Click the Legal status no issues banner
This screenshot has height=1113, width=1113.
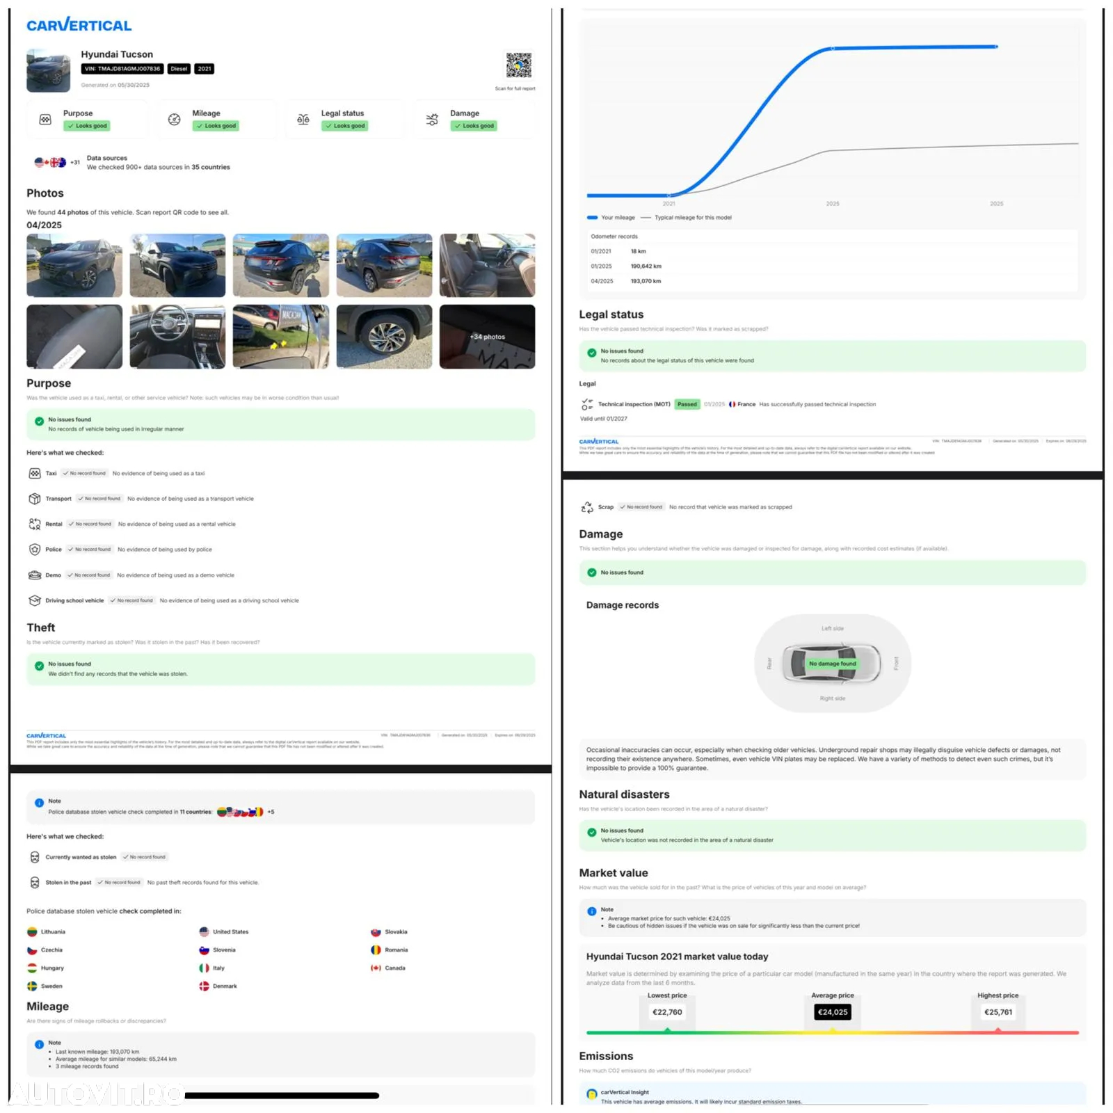pos(832,356)
